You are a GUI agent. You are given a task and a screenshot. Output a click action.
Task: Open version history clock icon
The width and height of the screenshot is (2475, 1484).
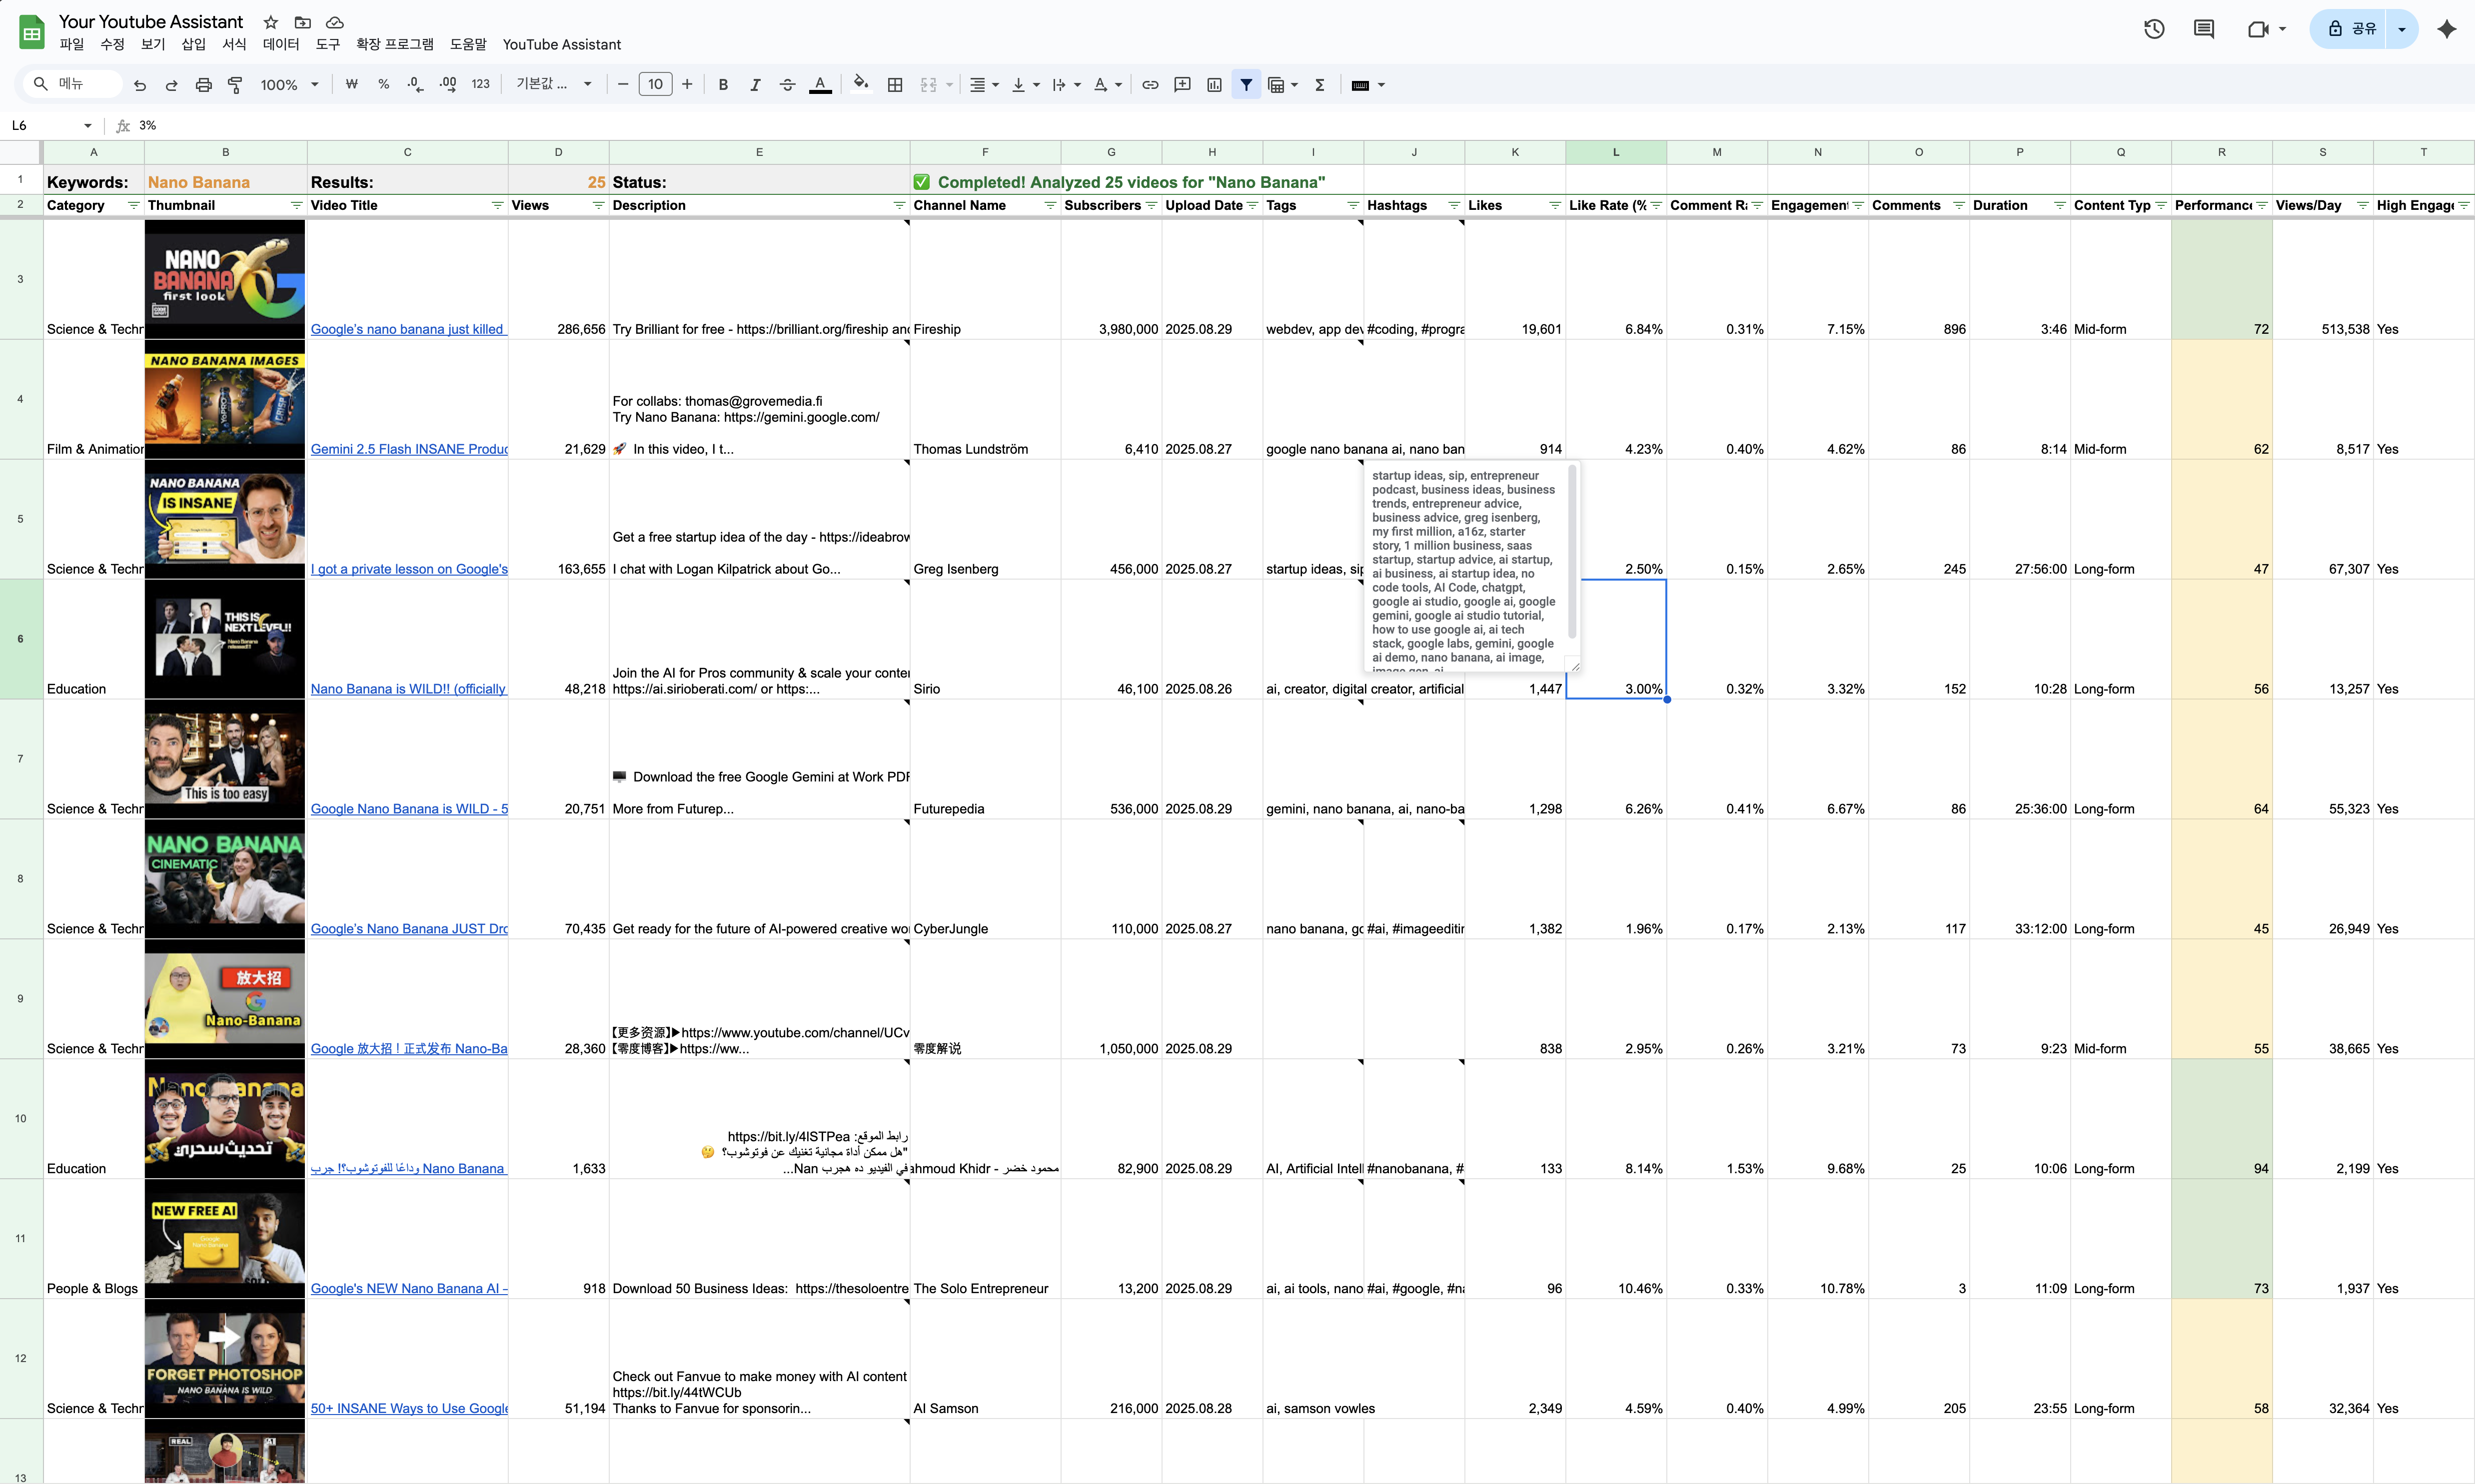(x=2154, y=29)
